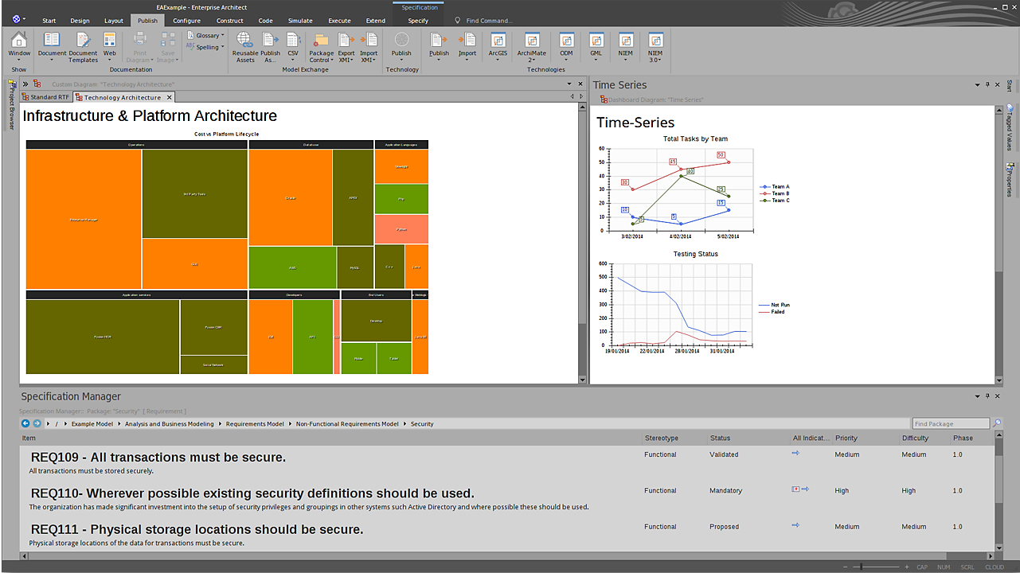Expand breadcrumb arrow after Example Model
Viewport: 1020px width, 573px height.
point(119,424)
